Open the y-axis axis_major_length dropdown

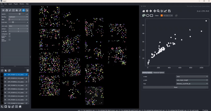tap(192, 80)
